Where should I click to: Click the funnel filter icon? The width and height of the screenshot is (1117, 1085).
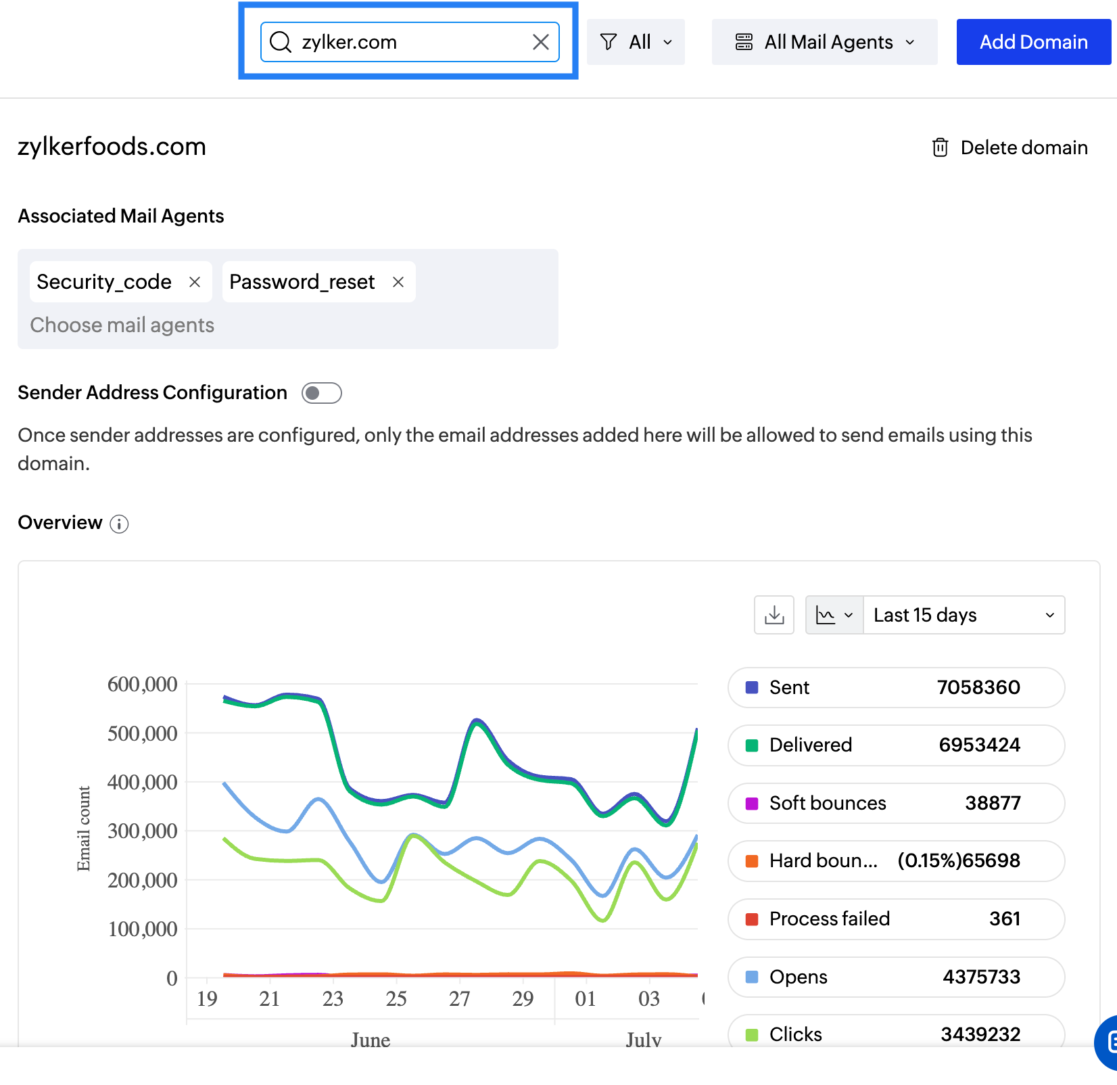[x=609, y=42]
